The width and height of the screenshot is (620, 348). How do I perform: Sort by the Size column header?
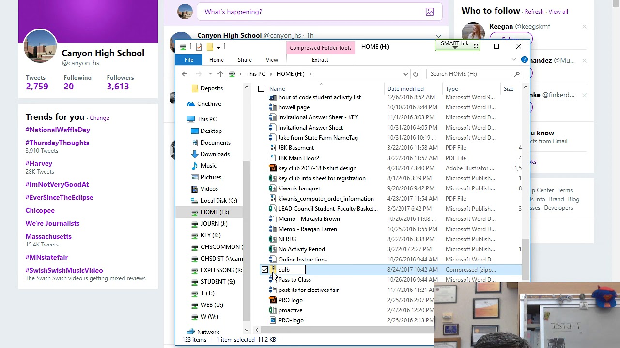click(x=509, y=89)
